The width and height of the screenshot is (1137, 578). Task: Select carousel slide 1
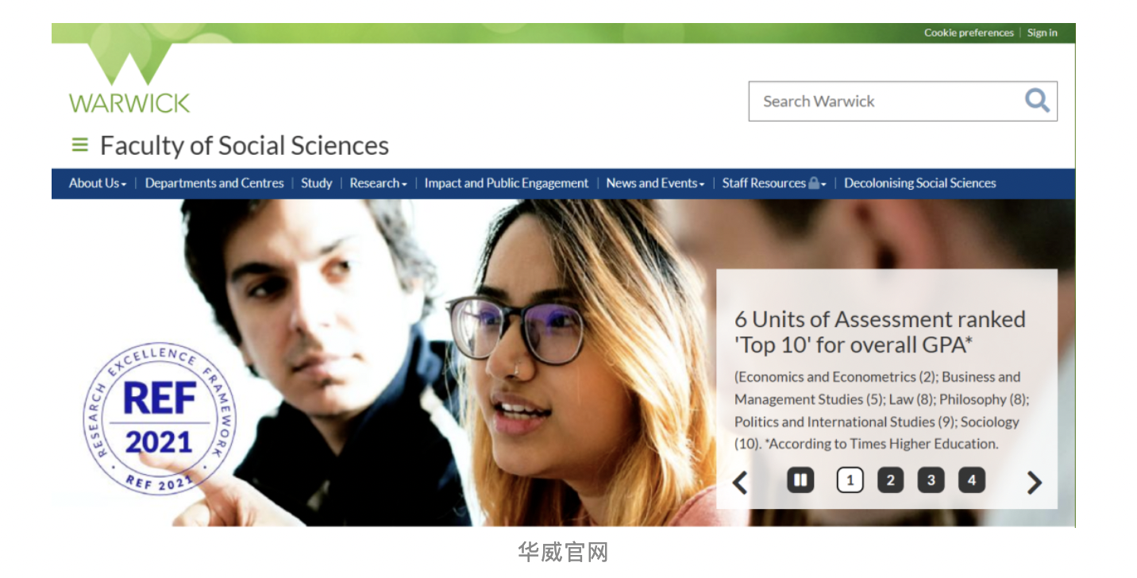tap(850, 480)
